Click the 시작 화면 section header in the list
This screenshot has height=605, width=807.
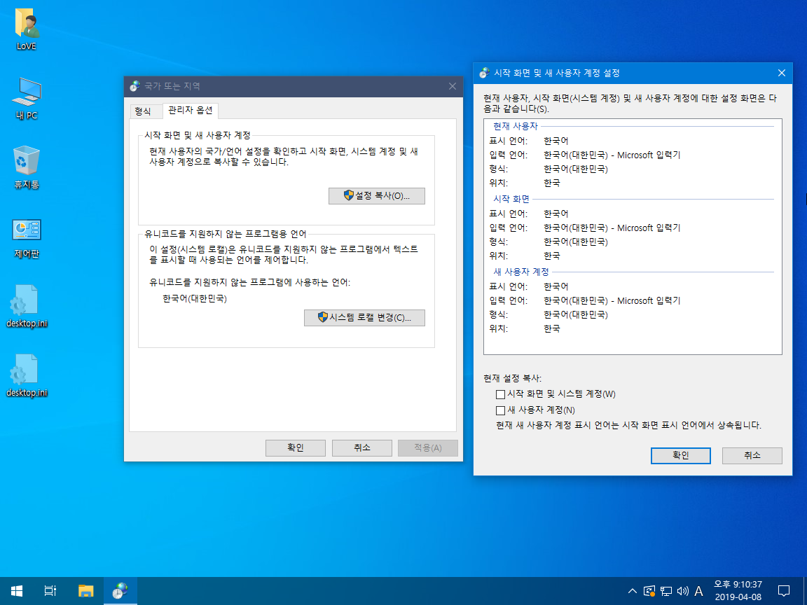coord(511,199)
